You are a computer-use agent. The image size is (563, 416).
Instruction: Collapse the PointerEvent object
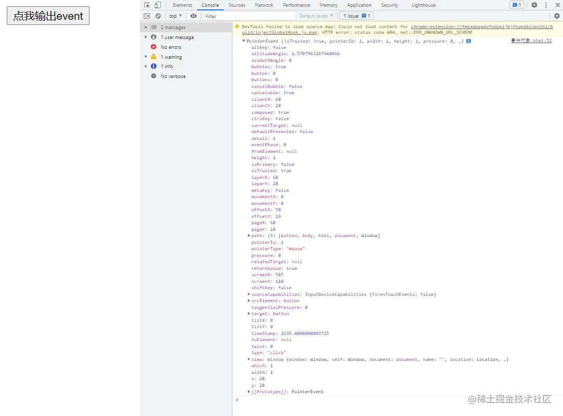tap(244, 41)
